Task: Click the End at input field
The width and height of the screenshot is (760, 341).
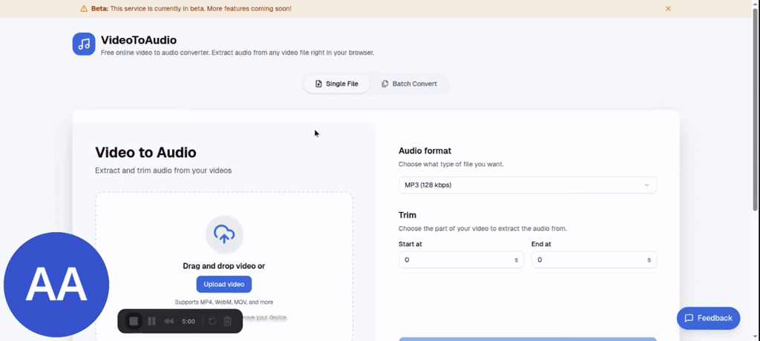Action: (x=589, y=260)
